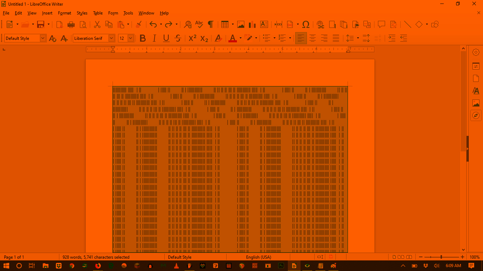483x271 pixels.
Task: Open the Navigator sidebar panel
Action: pyautogui.click(x=476, y=115)
